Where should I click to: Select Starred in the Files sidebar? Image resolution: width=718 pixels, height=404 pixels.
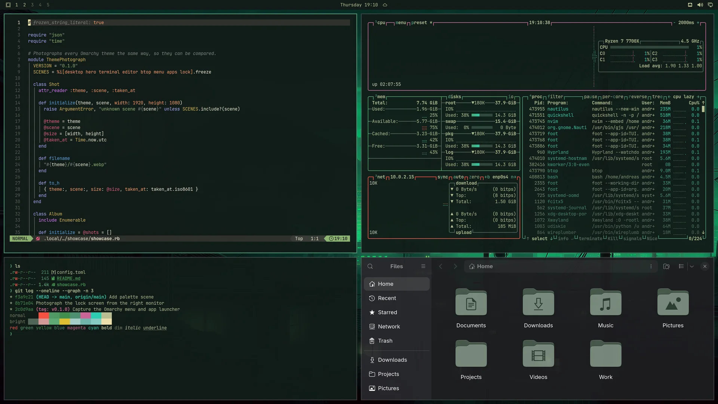tap(397, 312)
